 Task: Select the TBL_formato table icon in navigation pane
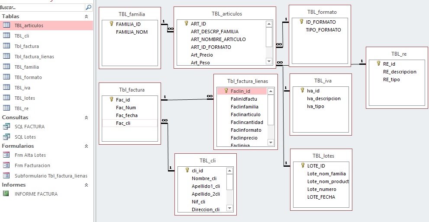[x=6, y=77]
